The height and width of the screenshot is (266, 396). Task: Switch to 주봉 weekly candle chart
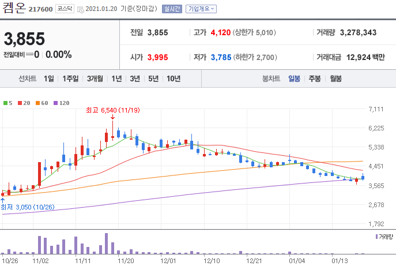pyautogui.click(x=315, y=78)
